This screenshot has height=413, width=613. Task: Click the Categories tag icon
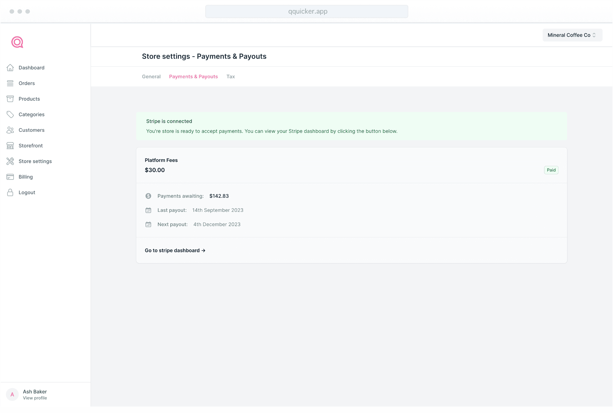pyautogui.click(x=10, y=114)
